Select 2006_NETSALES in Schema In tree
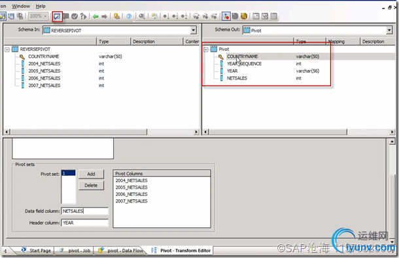399x258 pixels. [44, 78]
